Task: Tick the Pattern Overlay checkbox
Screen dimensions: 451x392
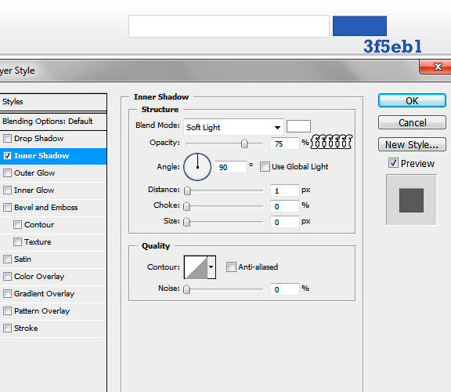Action: [7, 311]
